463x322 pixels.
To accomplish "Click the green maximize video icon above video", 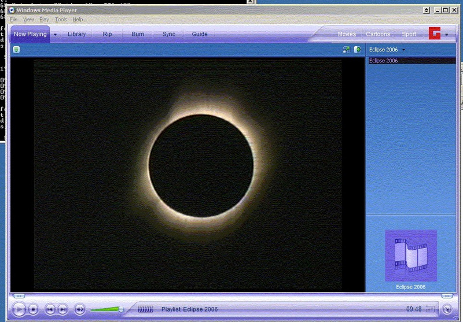I will (x=346, y=50).
